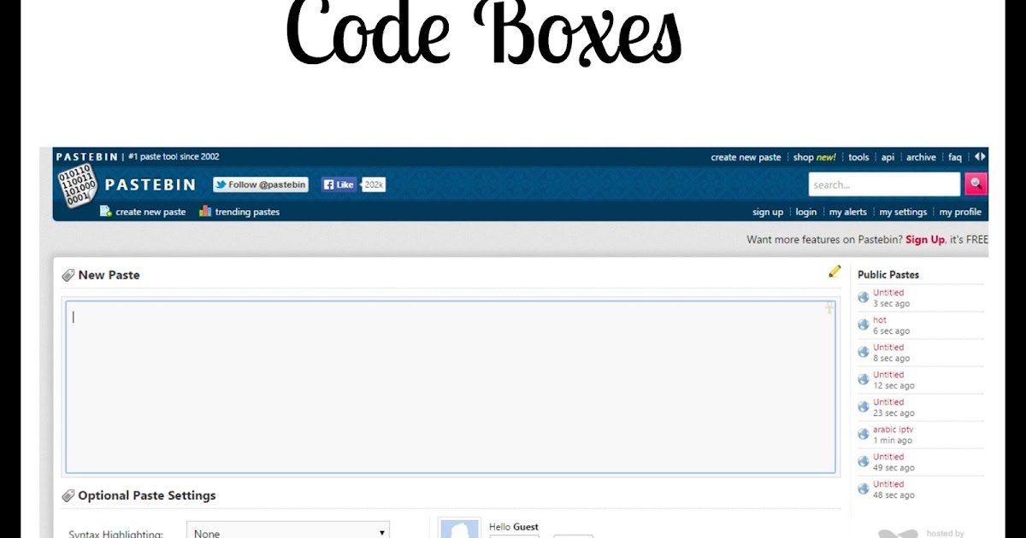Open 'my alerts' in the navigation
The height and width of the screenshot is (538, 1026).
pyautogui.click(x=848, y=212)
